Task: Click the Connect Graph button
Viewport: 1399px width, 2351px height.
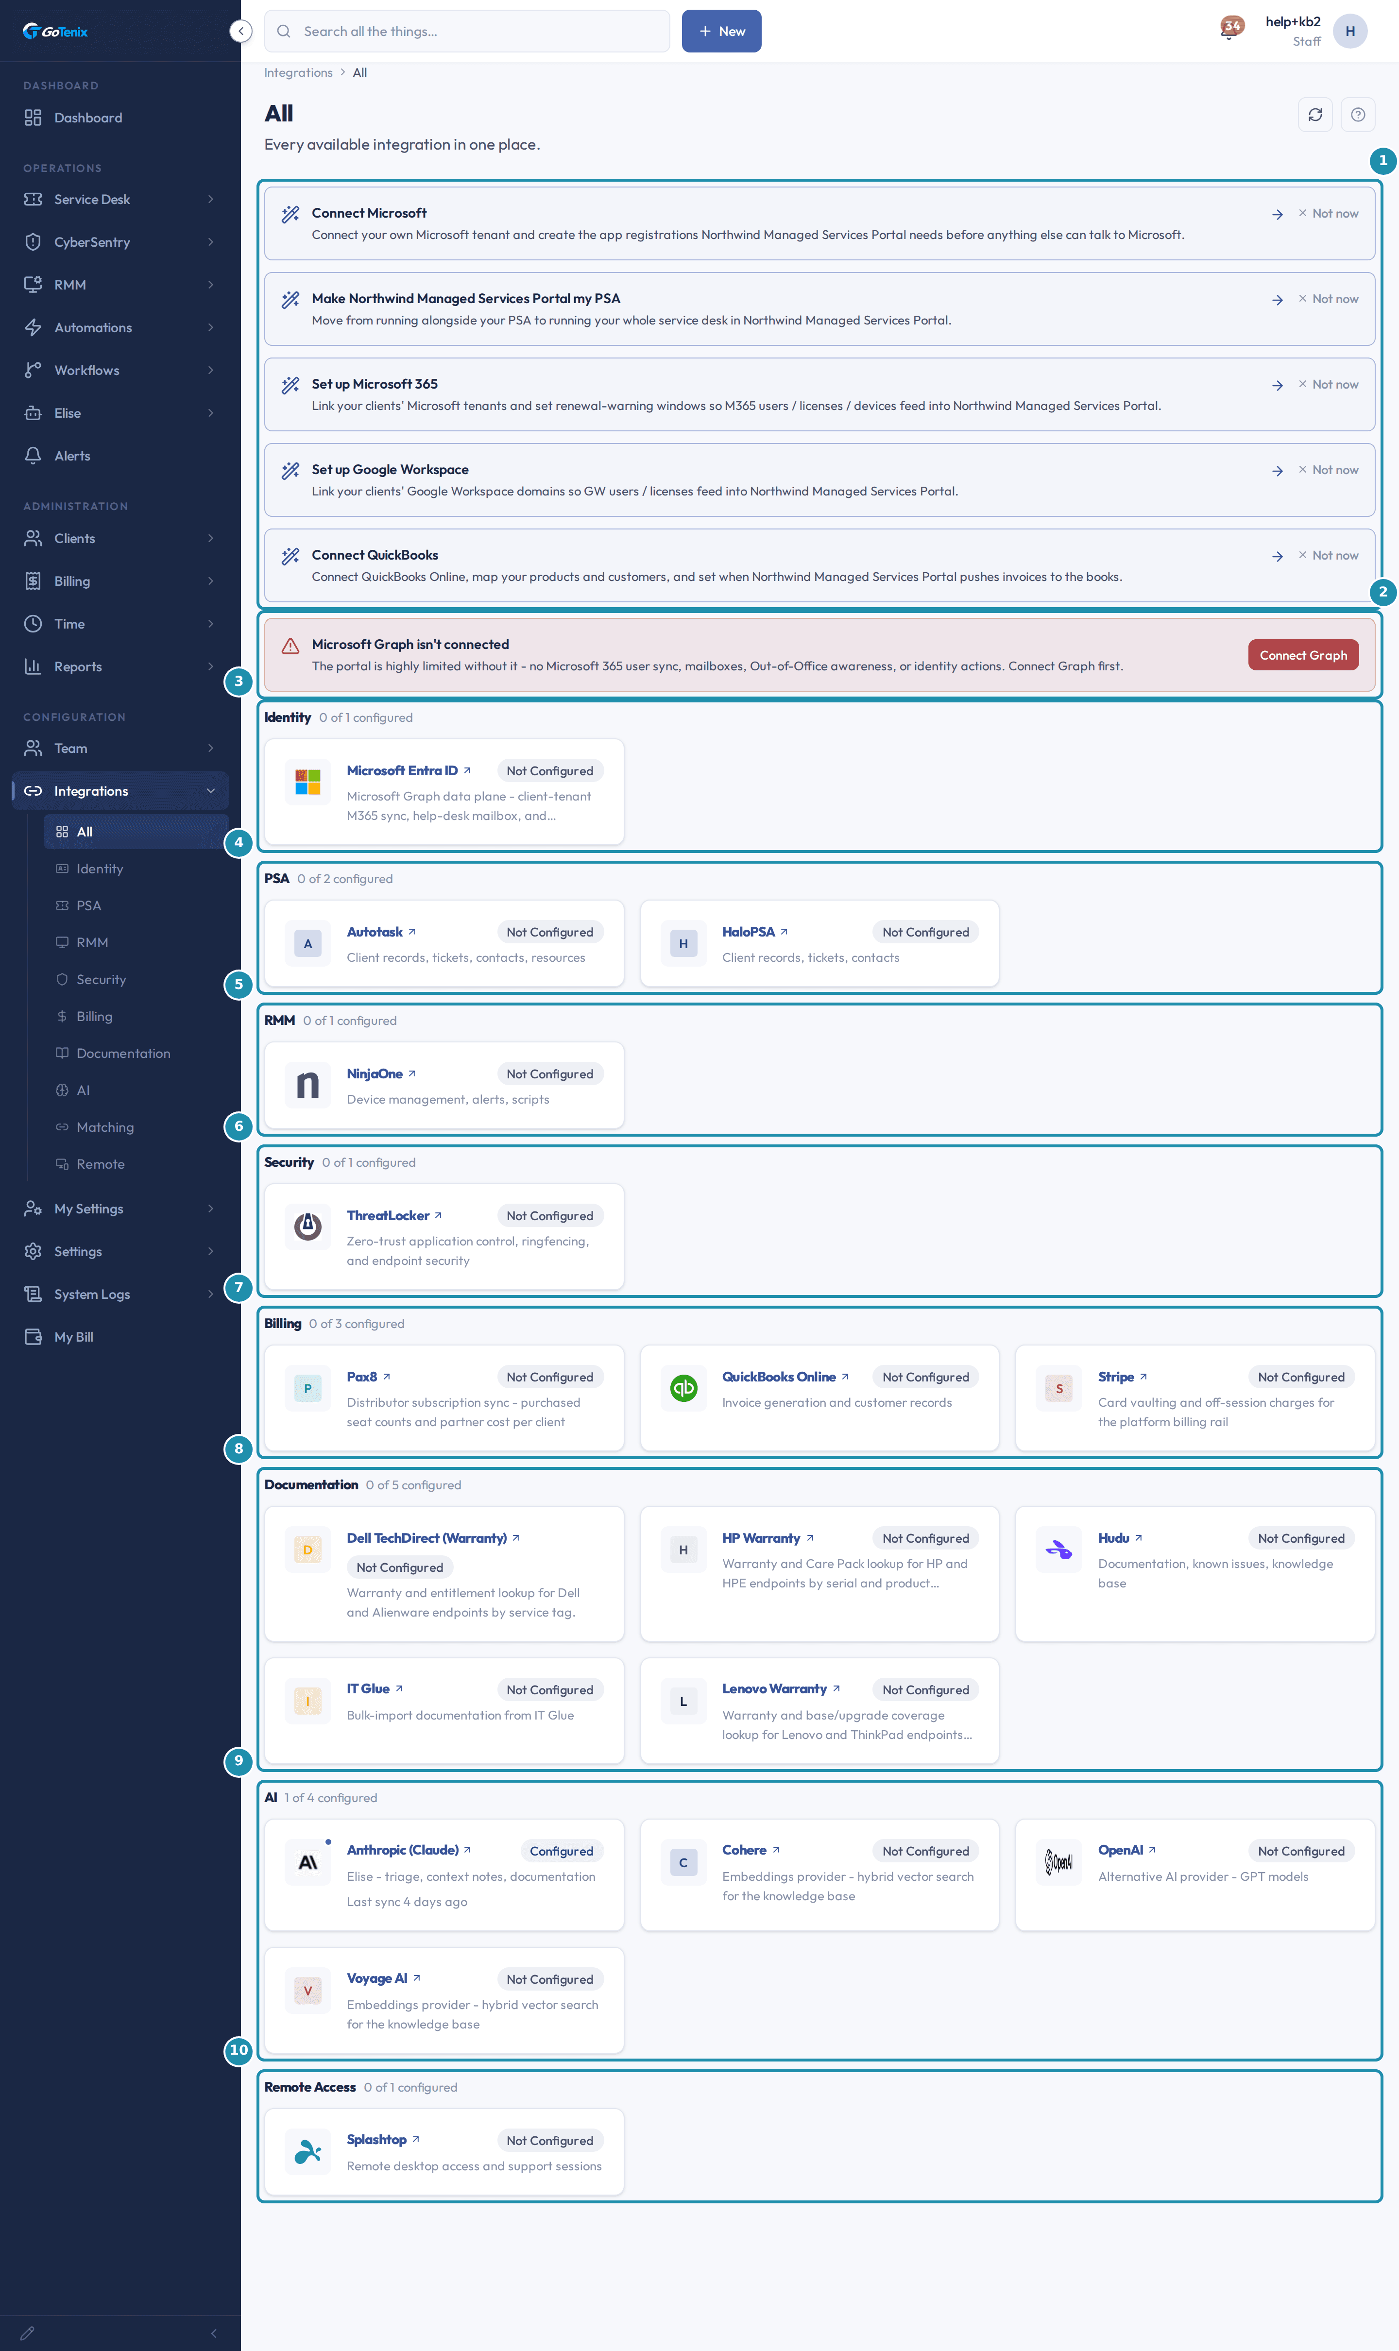Action: (1303, 655)
